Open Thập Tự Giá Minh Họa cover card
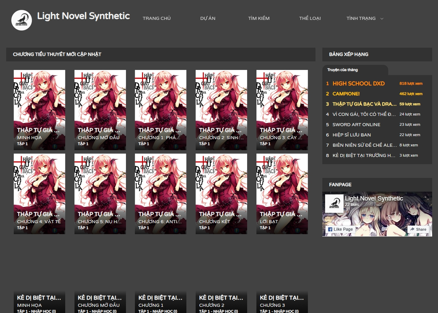This screenshot has width=438, height=313. coord(39,110)
